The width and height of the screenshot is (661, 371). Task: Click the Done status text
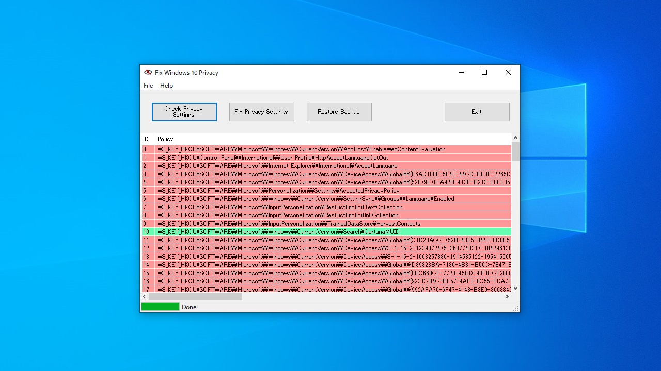point(189,307)
